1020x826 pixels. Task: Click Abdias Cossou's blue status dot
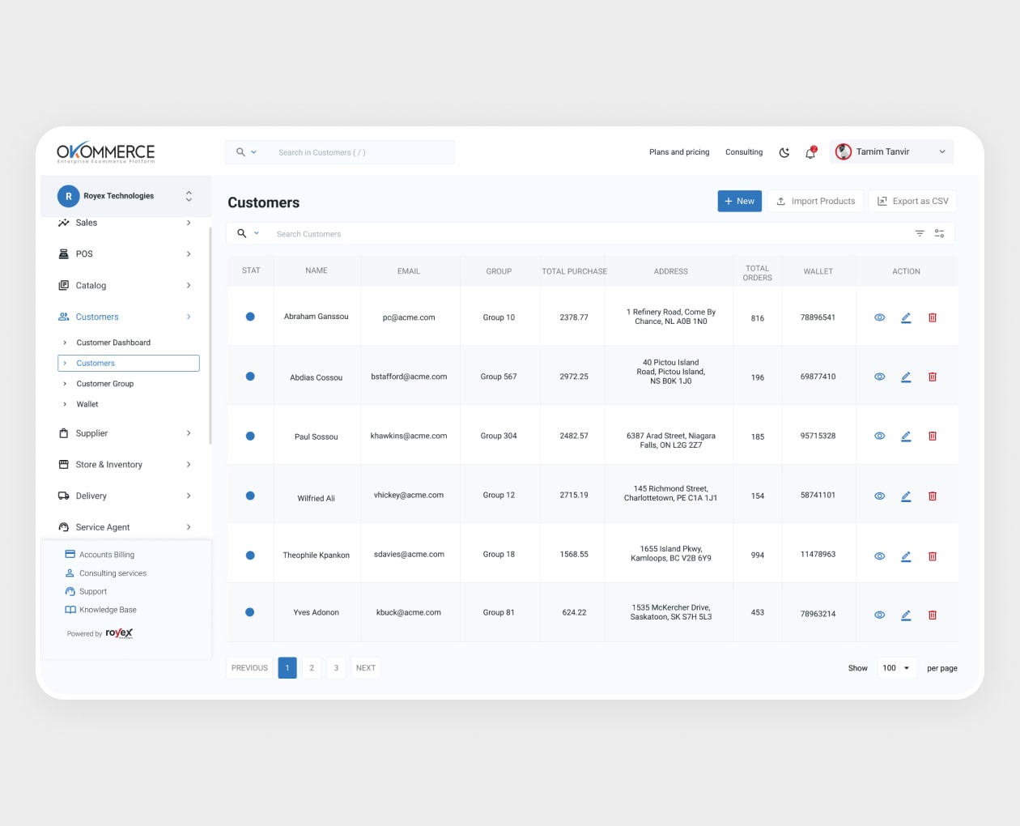pos(250,377)
